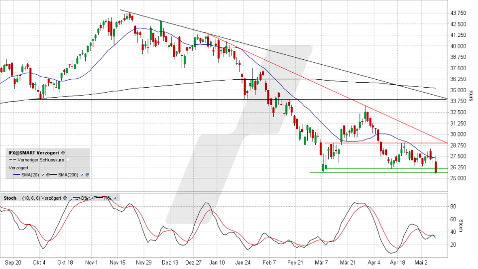Click the 33.750 price axis label
478x269 pixels.
coord(458,101)
